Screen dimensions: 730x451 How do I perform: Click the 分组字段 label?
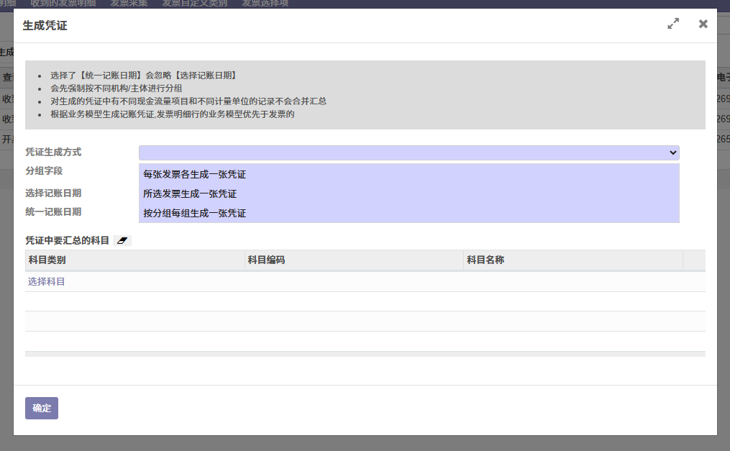click(x=44, y=170)
